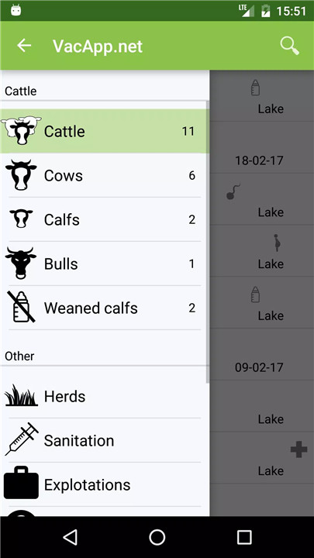Tap the grass Herds icon

click(21, 396)
